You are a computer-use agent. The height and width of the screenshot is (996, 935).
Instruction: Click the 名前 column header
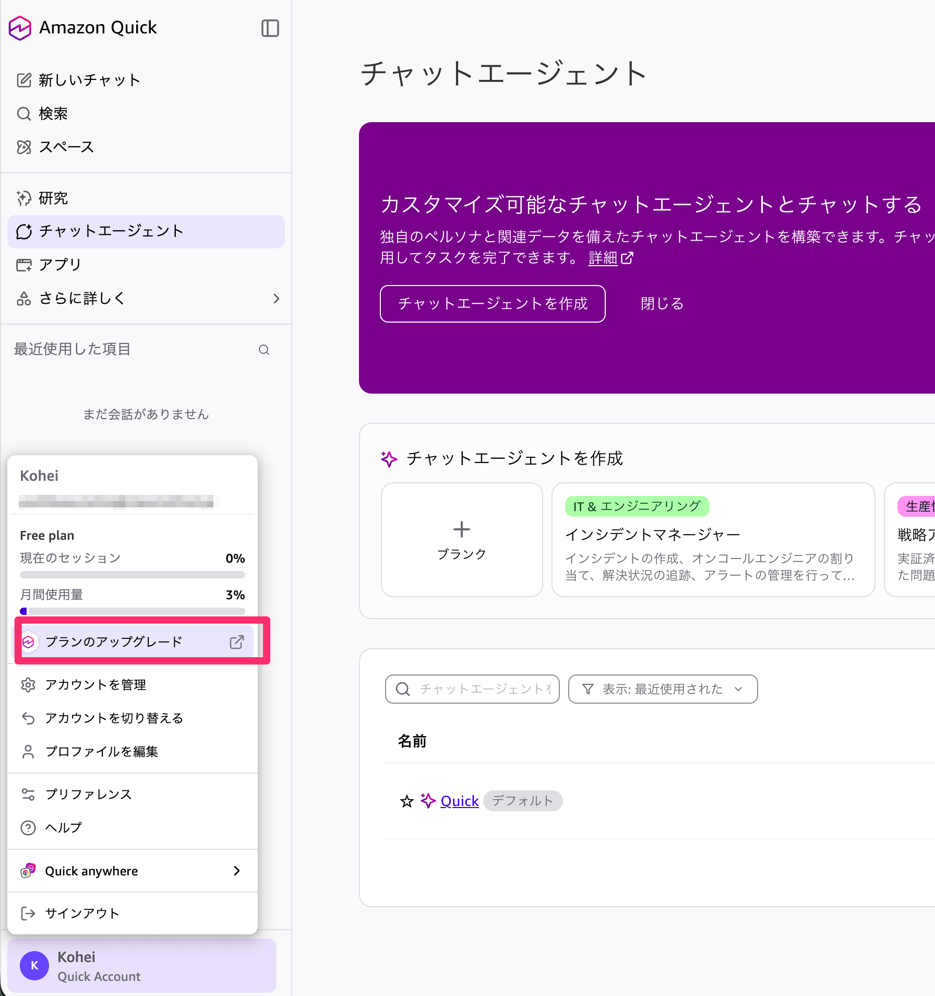click(412, 741)
